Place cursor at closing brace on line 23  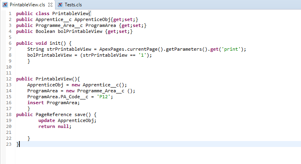[18, 144]
